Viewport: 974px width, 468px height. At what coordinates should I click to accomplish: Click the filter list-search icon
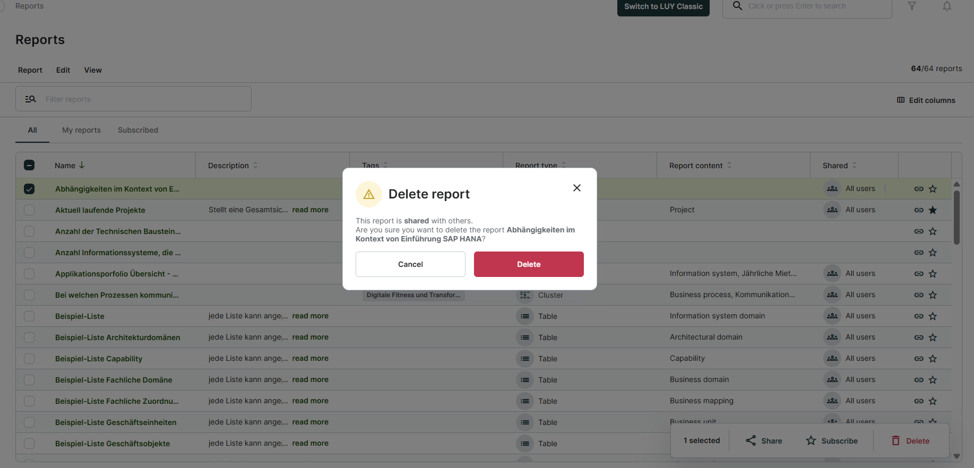[31, 99]
